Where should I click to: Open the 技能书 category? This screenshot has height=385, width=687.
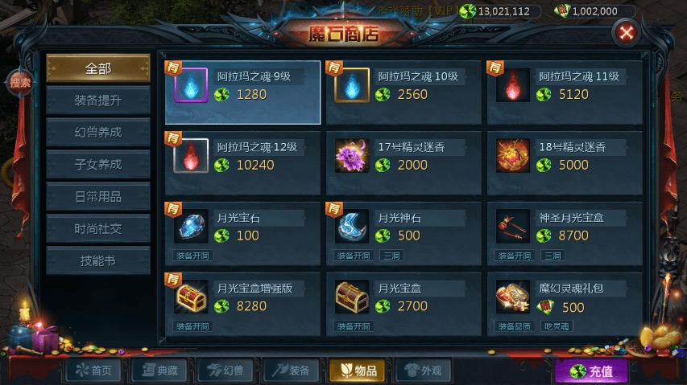click(98, 261)
